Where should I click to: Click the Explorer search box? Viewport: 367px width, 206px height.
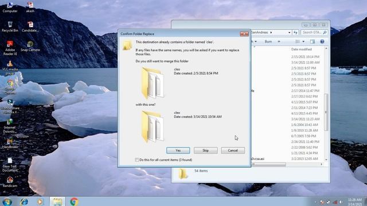coord(314,32)
